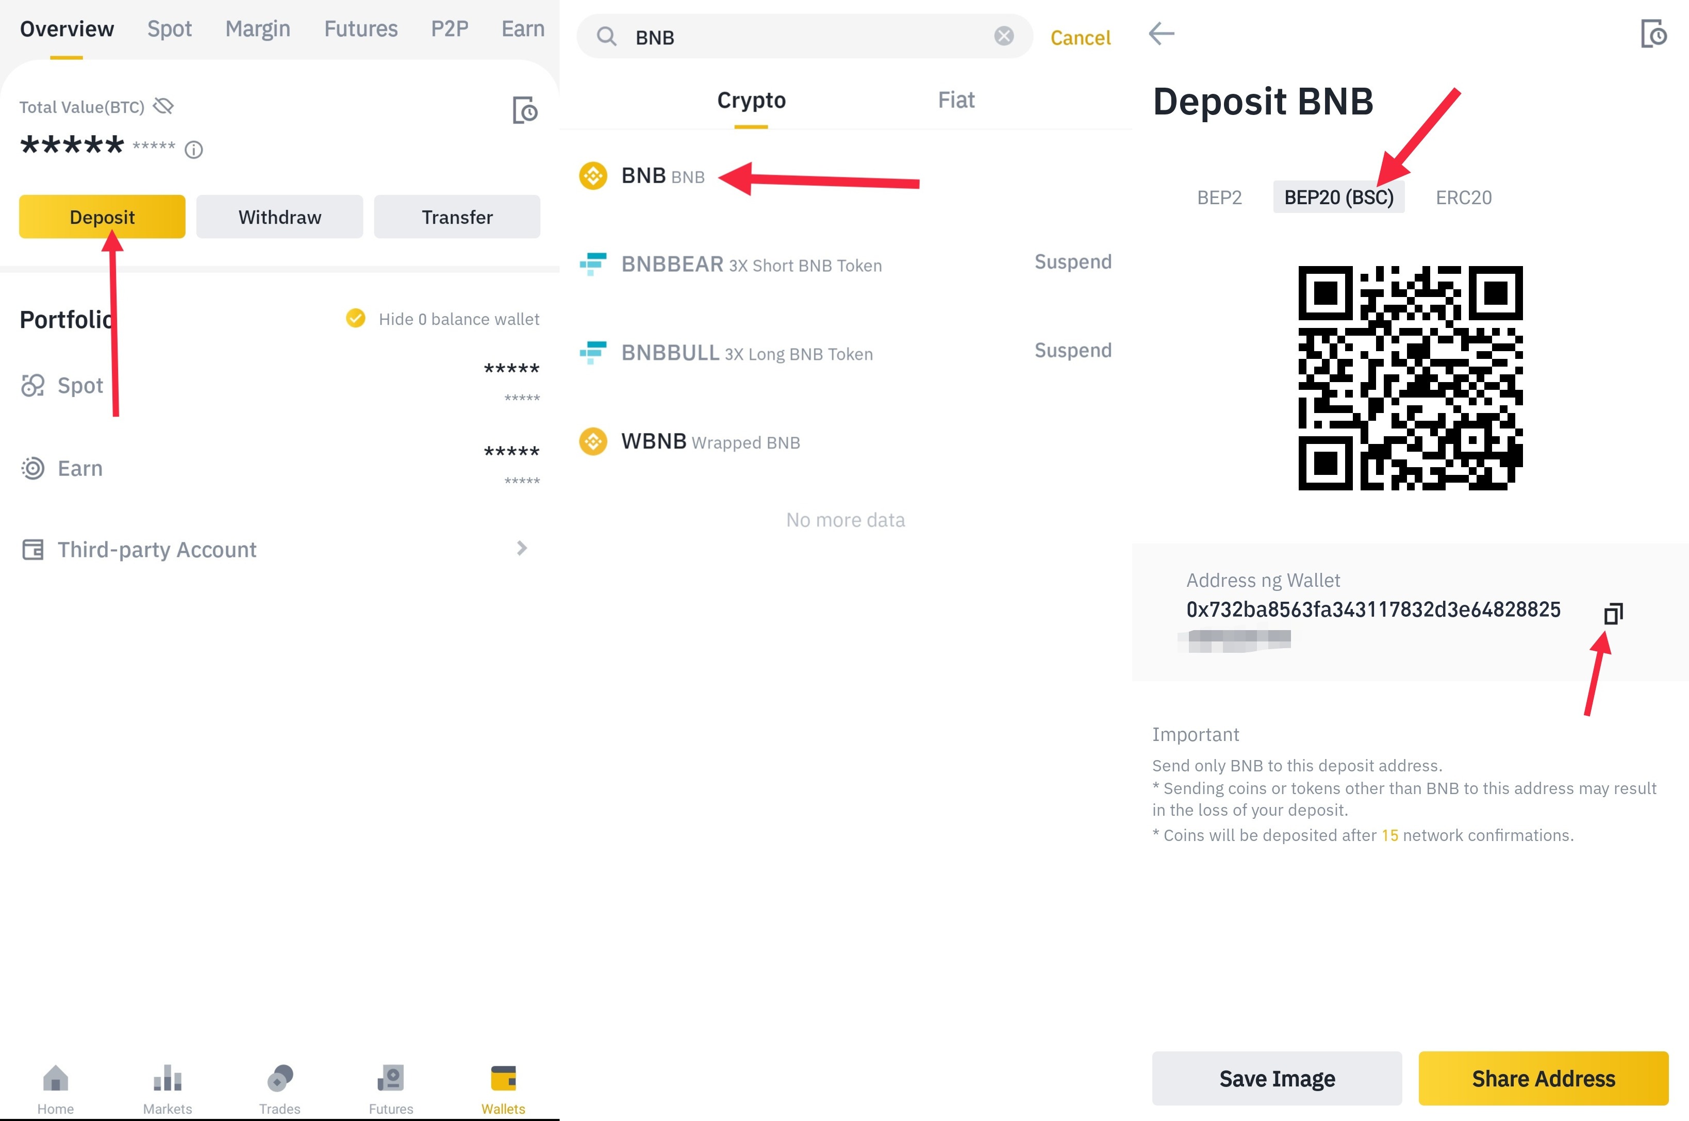This screenshot has width=1689, height=1121.
Task: Expand Third-party Account chevron
Action: click(x=522, y=548)
